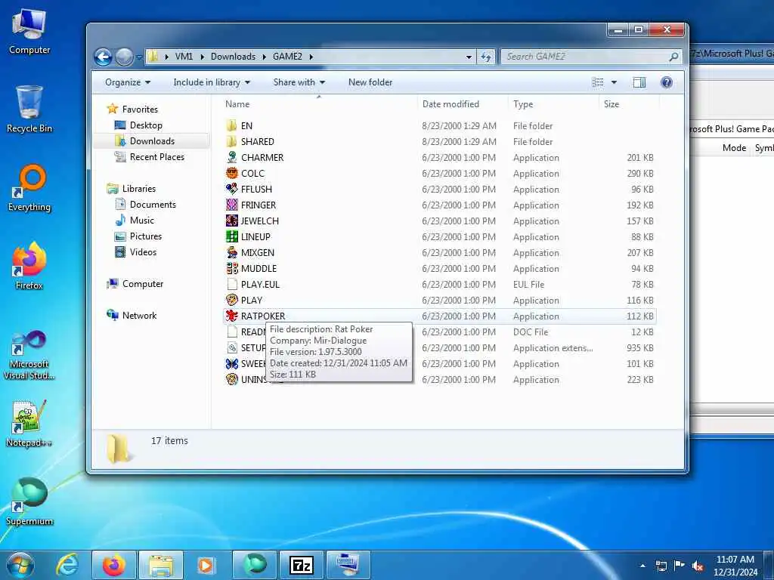Show hidden system tray icons

pyautogui.click(x=642, y=566)
